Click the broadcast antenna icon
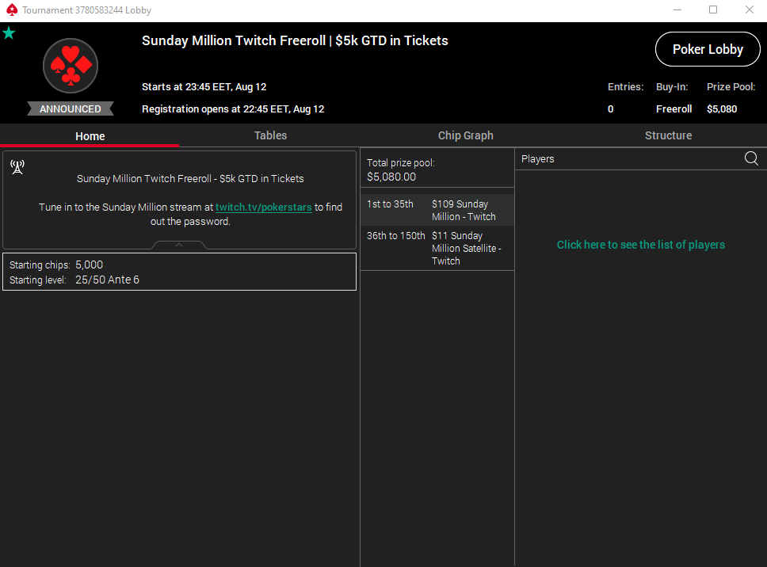767x567 pixels. [17, 167]
